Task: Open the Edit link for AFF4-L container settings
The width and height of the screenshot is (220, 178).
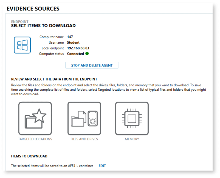Action: point(102,166)
